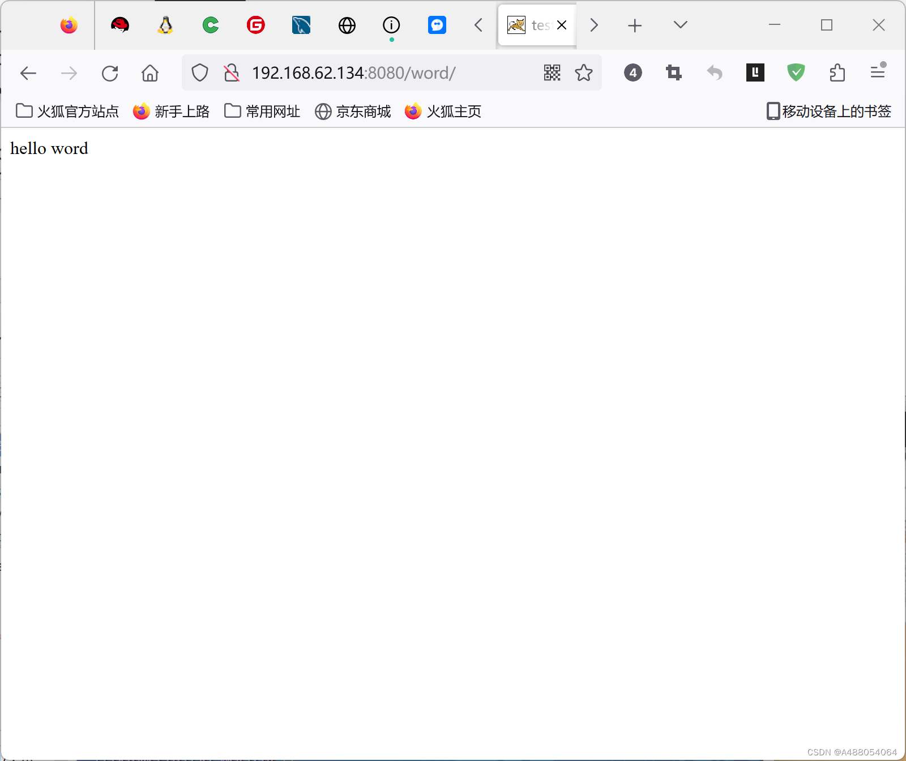Viewport: 906px width, 761px height.
Task: Generate QR code for this page
Action: point(552,72)
